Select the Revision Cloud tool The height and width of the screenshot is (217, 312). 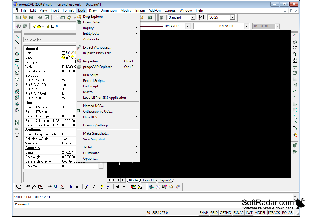point(17,79)
